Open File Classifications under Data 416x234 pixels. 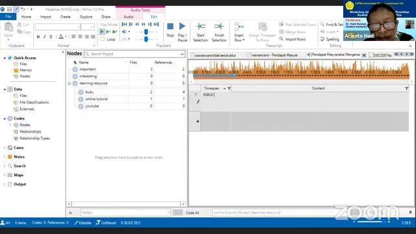[34, 102]
